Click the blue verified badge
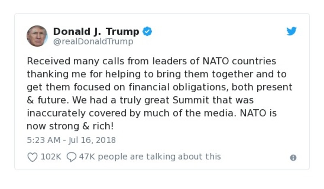 click(147, 31)
